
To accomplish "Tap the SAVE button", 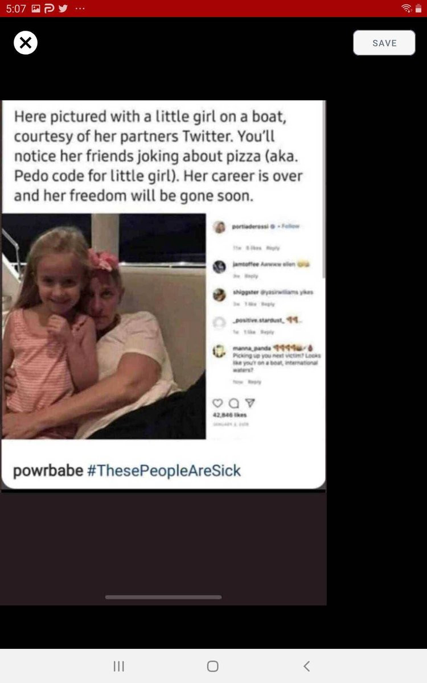I will [384, 43].
